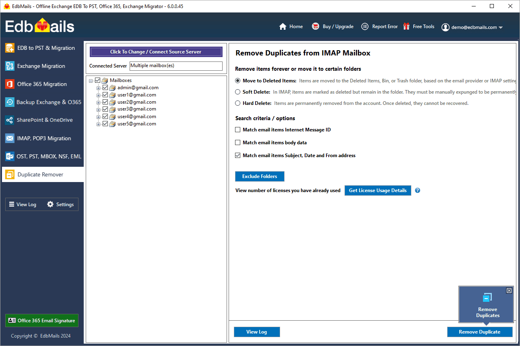
Task: Click the Office 365 Email Signature card icon
Action: pos(12,320)
